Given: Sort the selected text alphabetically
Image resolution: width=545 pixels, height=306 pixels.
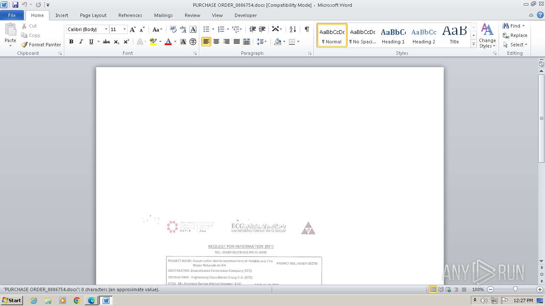Looking at the screenshot, I should 293,29.
